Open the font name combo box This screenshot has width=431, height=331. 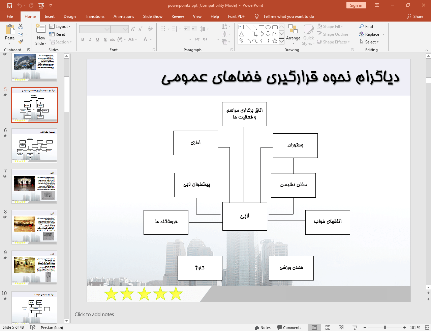tap(95, 29)
